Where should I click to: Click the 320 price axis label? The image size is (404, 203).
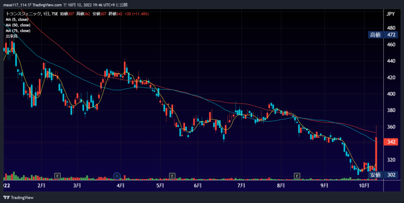[391, 160]
